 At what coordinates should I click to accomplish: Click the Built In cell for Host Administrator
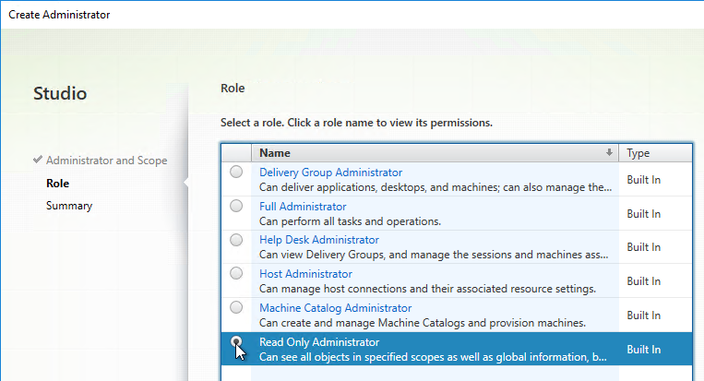tap(643, 281)
